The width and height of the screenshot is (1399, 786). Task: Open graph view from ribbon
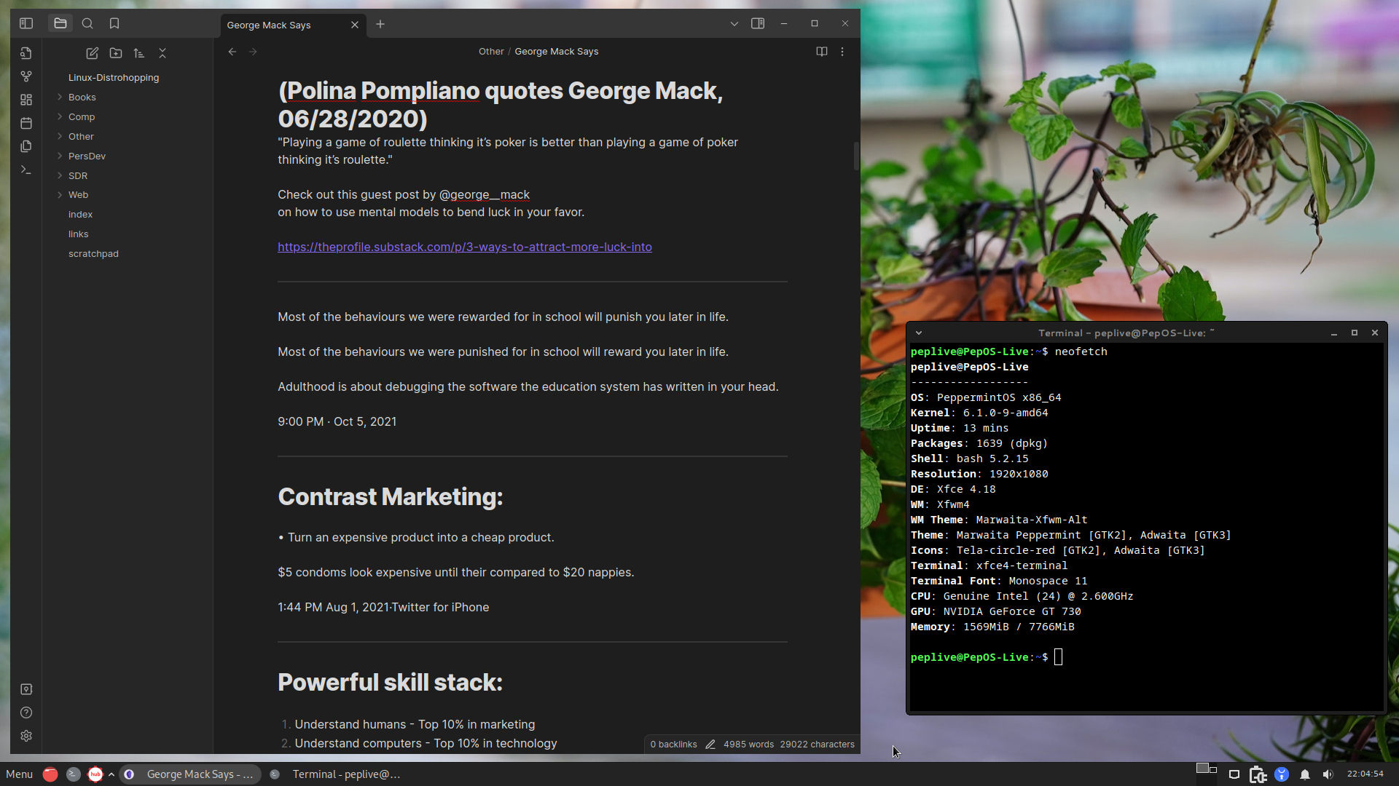(26, 76)
